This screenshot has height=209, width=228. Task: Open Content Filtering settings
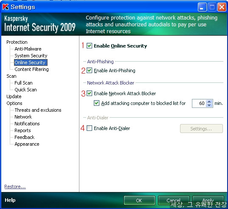click(31, 69)
